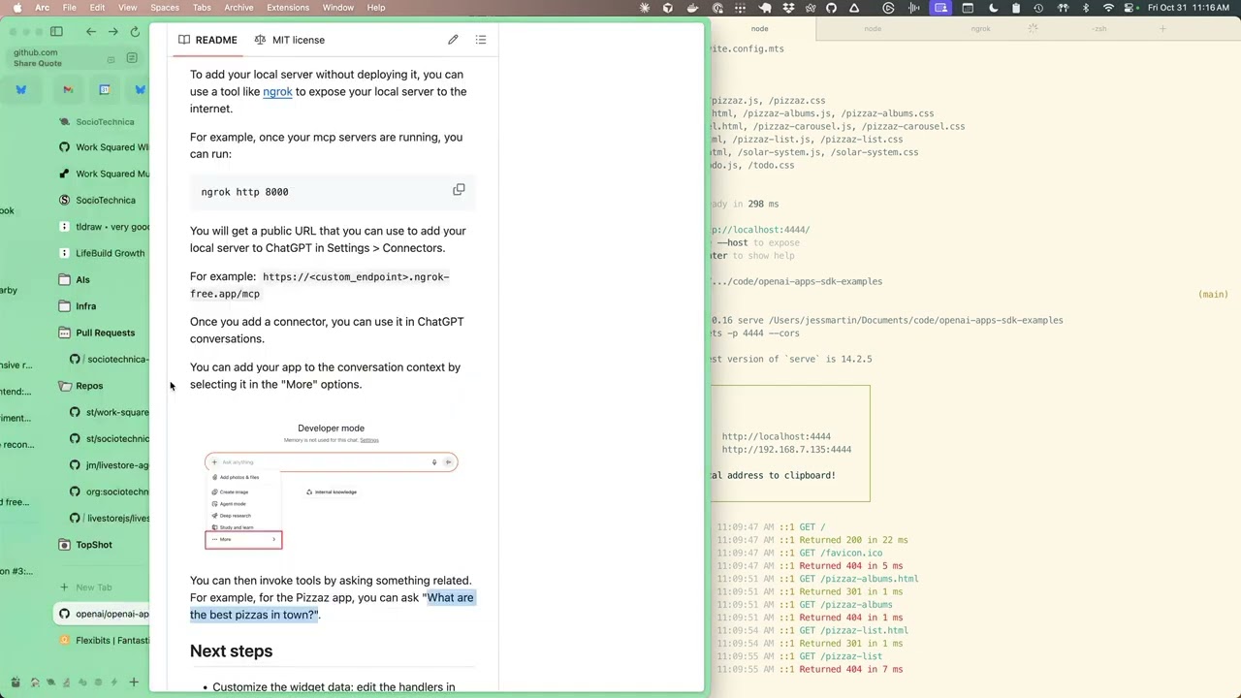Viewport: 1241px width, 698px height.
Task: Open the Dropbox menu bar icon
Action: 788,8
